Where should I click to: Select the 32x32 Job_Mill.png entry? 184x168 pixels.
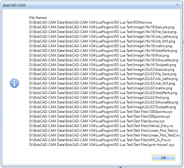tap(102, 83)
